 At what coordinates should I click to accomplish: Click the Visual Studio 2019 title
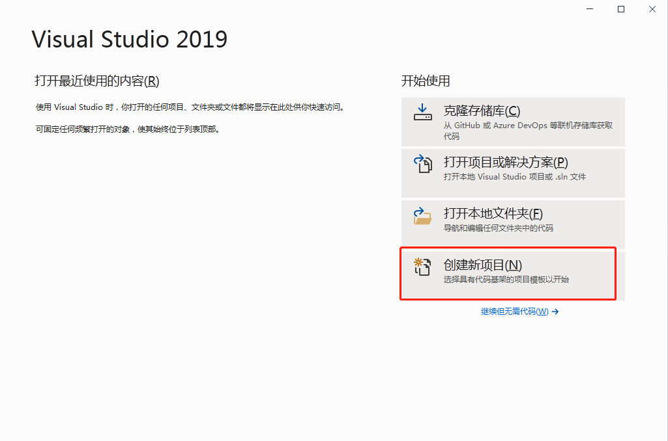130,40
